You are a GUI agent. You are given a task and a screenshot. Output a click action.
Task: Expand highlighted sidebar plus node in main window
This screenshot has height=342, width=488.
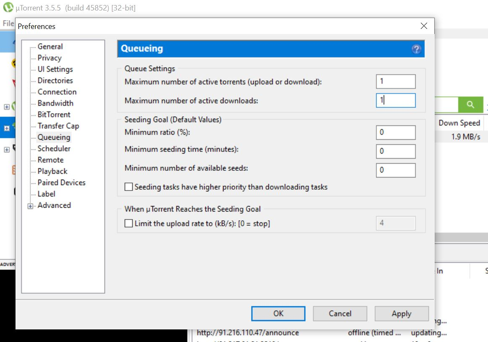pyautogui.click(x=7, y=128)
